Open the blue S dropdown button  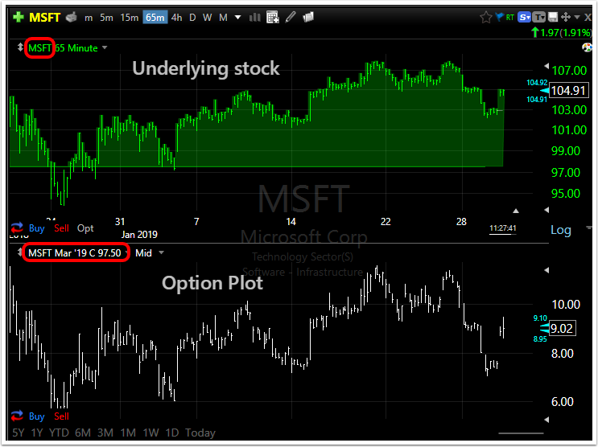click(x=525, y=17)
